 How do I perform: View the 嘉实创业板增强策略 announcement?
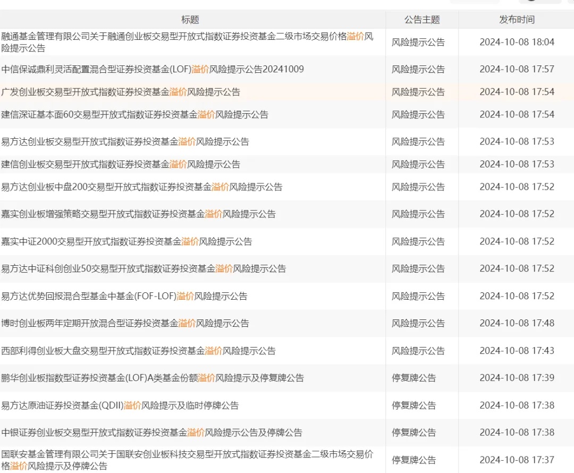(138, 214)
